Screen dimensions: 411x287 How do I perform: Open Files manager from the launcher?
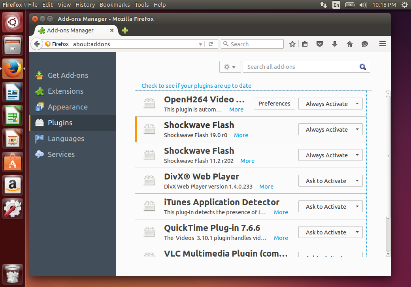tap(13, 45)
